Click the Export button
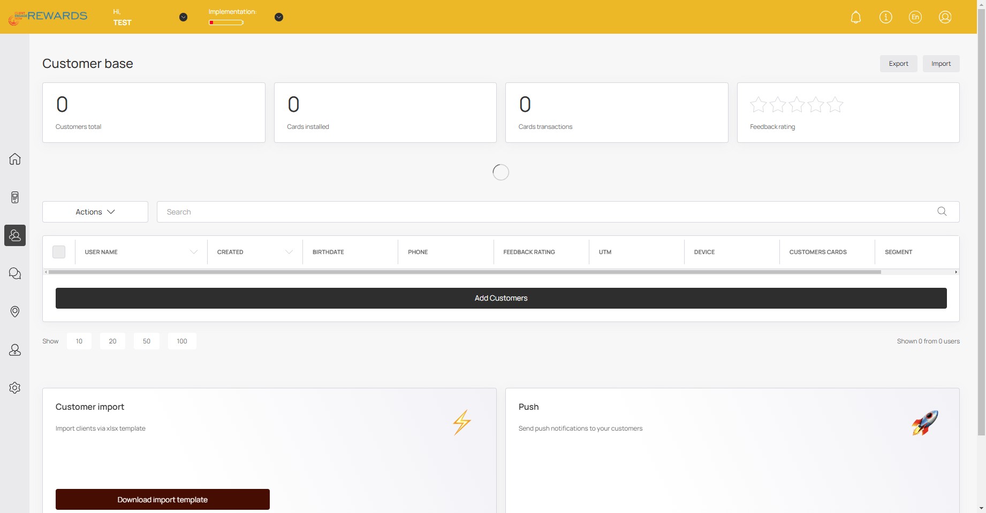 [x=899, y=64]
